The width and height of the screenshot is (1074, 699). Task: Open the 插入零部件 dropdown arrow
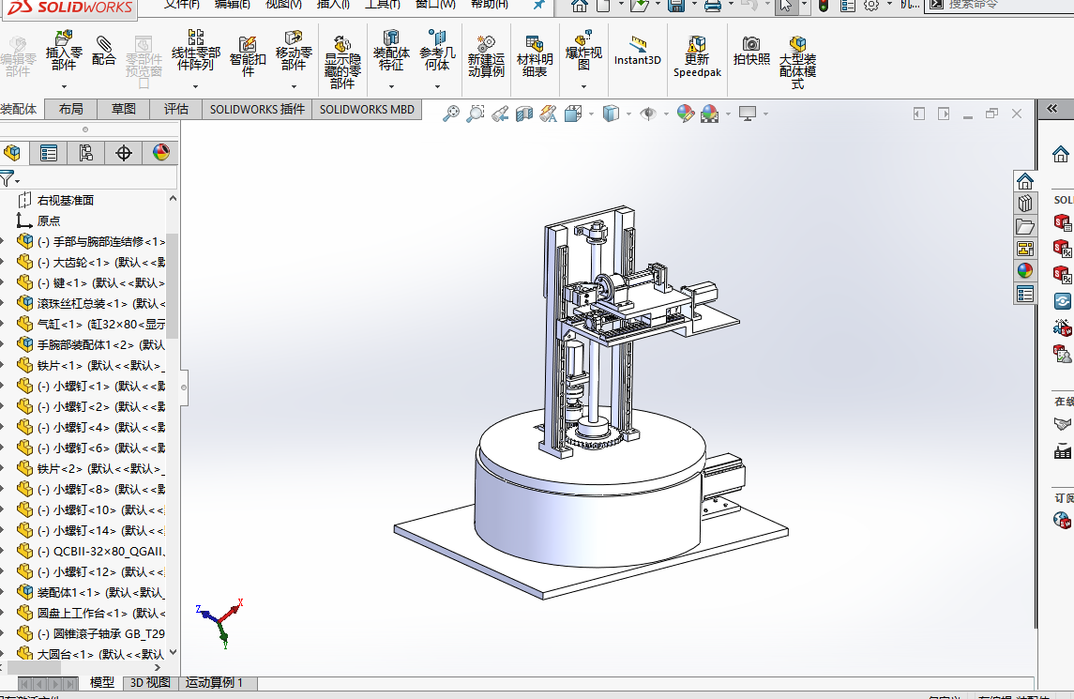64,87
